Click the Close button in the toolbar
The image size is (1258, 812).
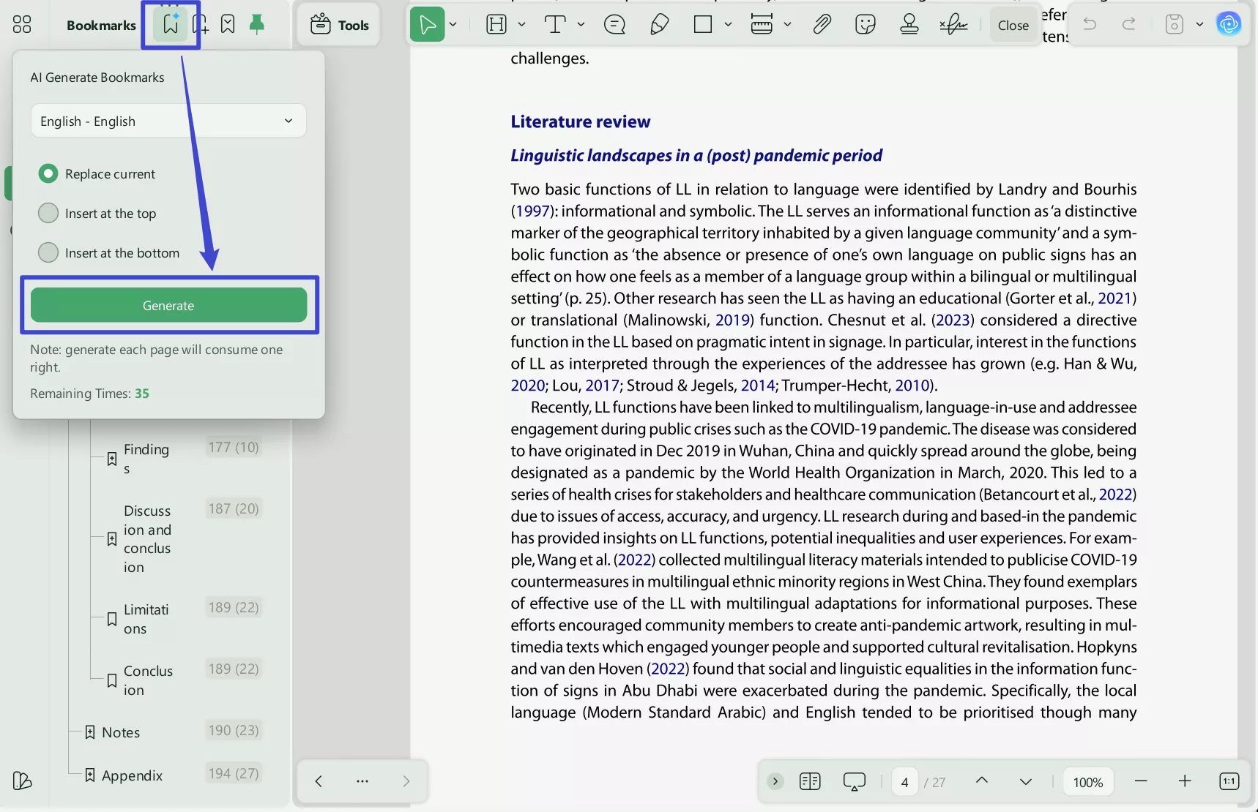click(1013, 24)
